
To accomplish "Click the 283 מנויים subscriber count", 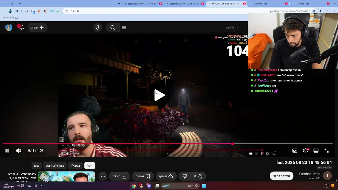I will pos(315,178).
